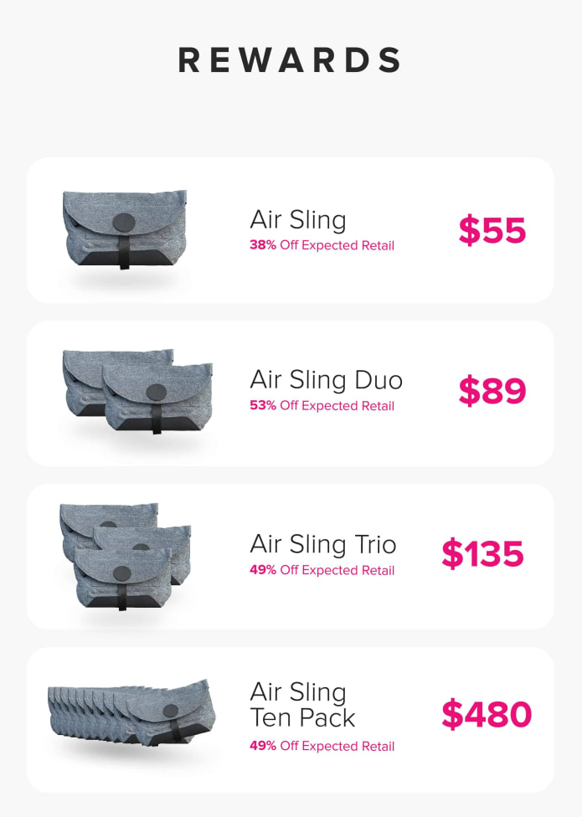Click the REWARDS heading
Image resolution: width=582 pixels, height=817 pixels.
[x=290, y=60]
